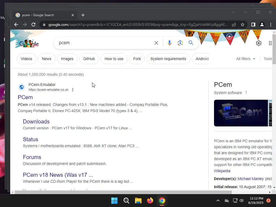The height and width of the screenshot is (207, 276).
Task: Open Chrome three-dot menu
Action: point(271,25)
